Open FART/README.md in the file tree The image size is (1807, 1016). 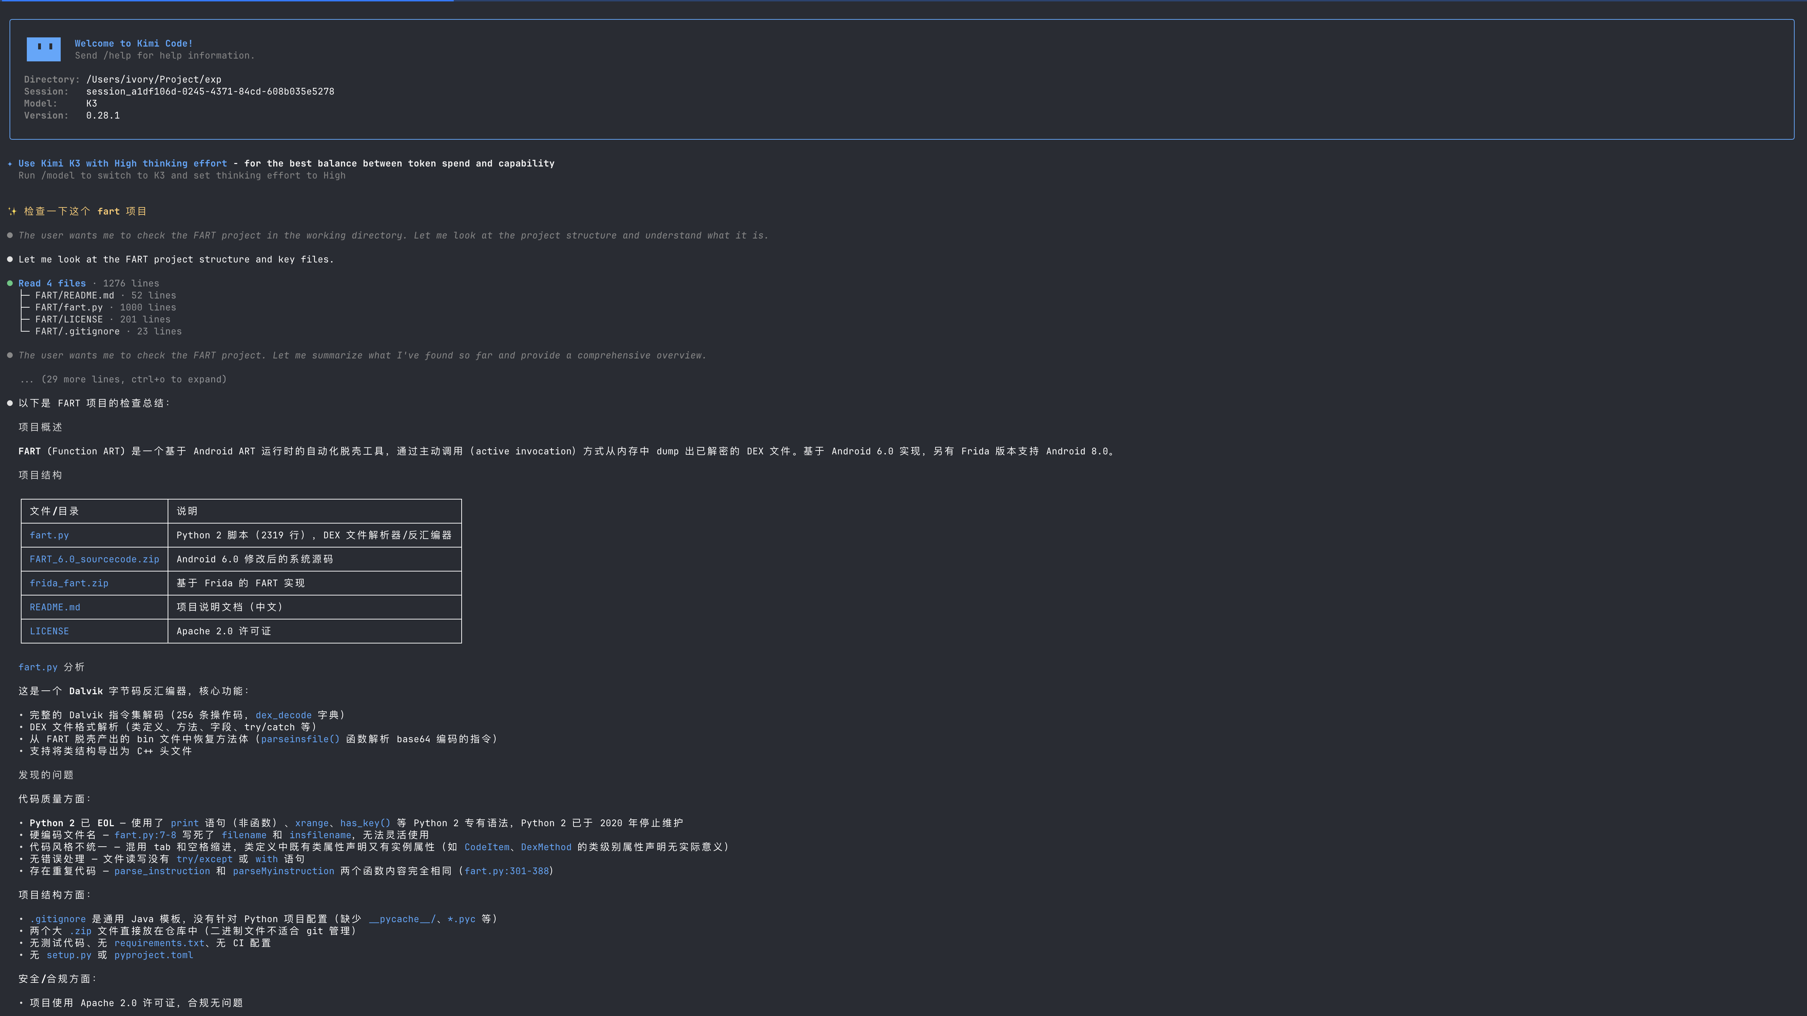pyautogui.click(x=74, y=295)
